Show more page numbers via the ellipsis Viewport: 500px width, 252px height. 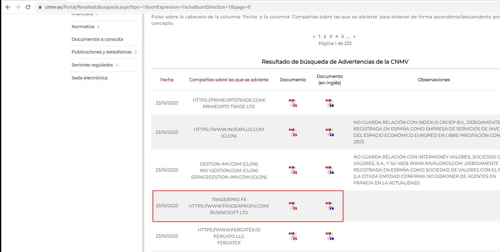348,36
